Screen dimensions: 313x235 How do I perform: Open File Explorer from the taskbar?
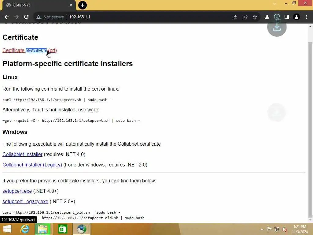[x=43, y=229]
